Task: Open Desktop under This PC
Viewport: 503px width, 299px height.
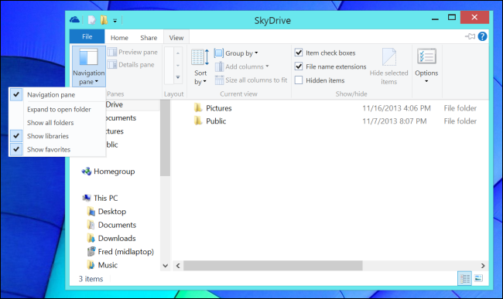Action: 112,212
